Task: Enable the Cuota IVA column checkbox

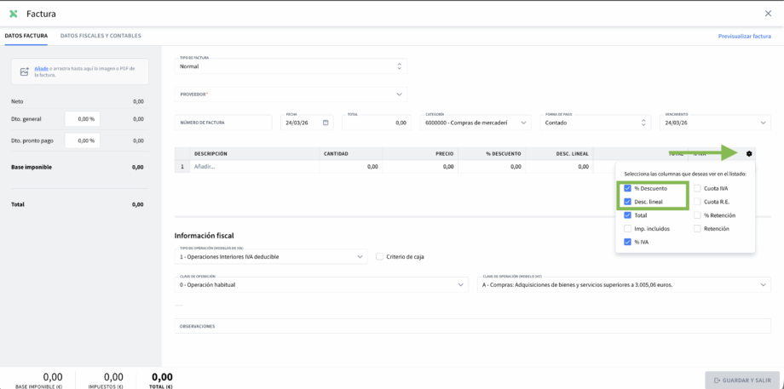Action: pos(697,188)
